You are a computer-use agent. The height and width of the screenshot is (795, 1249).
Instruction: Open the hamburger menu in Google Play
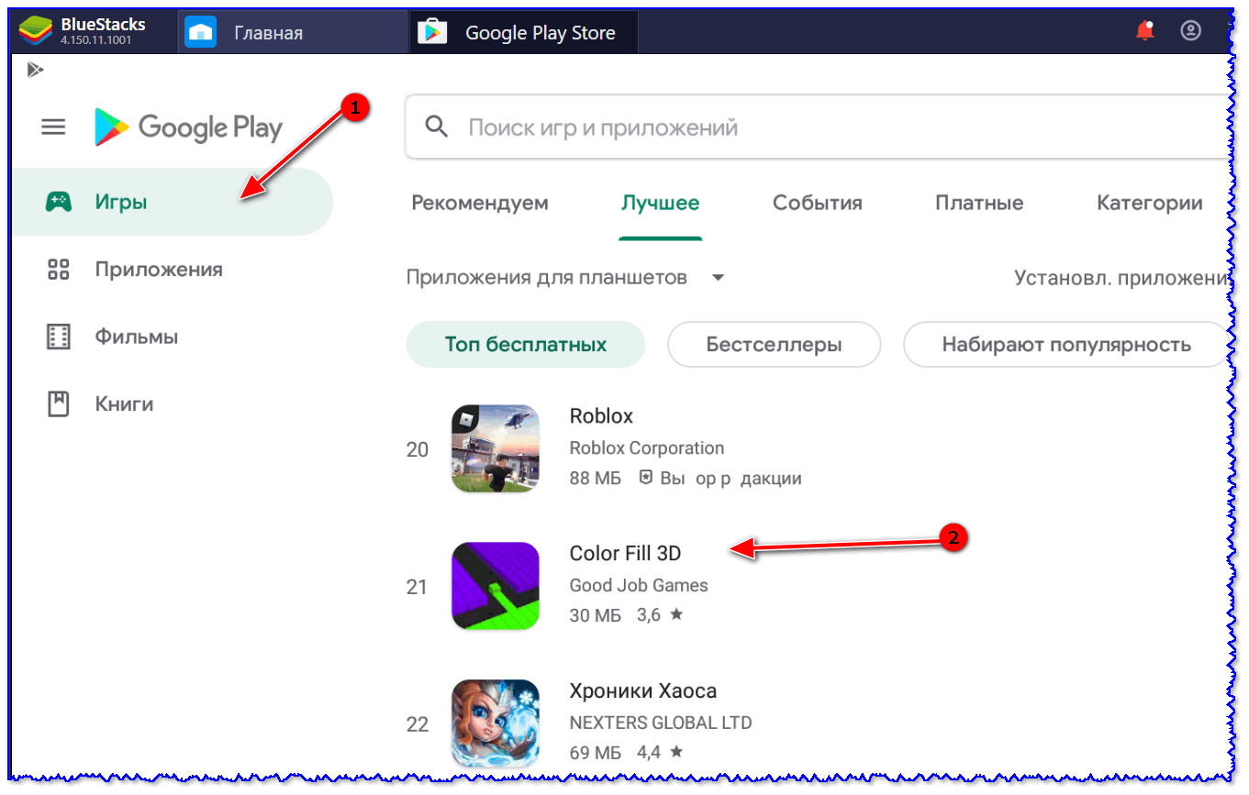53,127
